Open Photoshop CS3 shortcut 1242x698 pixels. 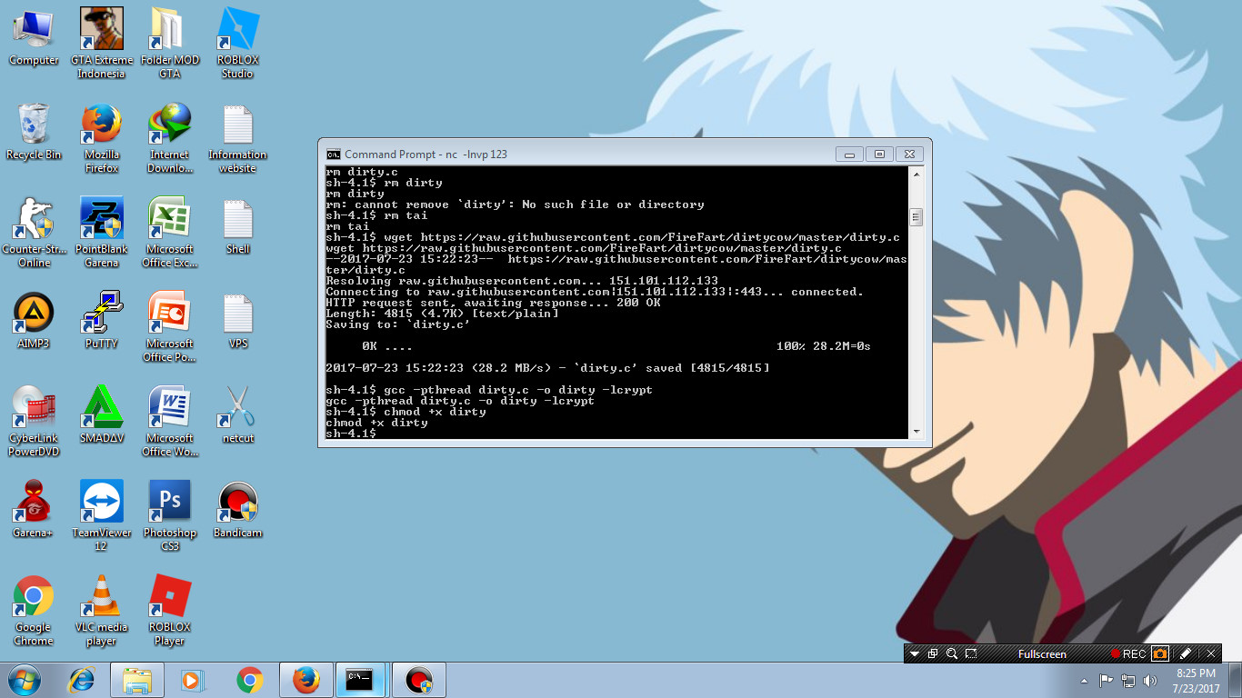[169, 515]
